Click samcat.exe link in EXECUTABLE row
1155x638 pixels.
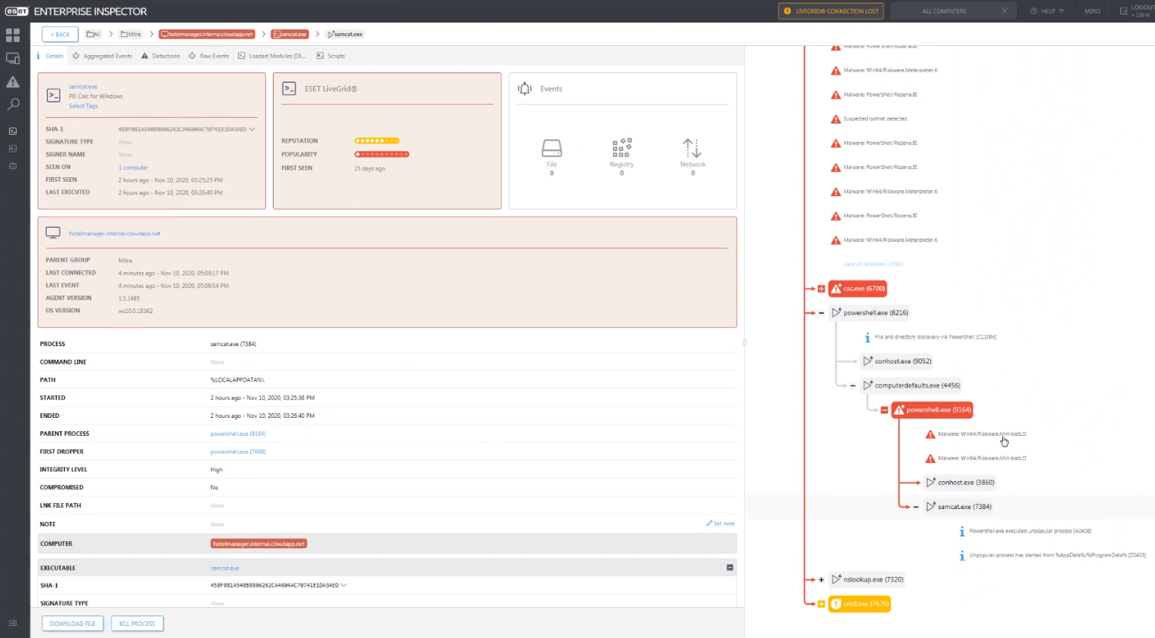coord(225,568)
